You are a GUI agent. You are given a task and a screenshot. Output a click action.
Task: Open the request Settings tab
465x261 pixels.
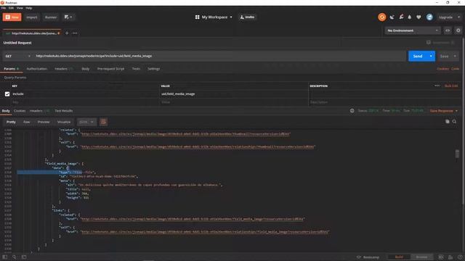153,69
